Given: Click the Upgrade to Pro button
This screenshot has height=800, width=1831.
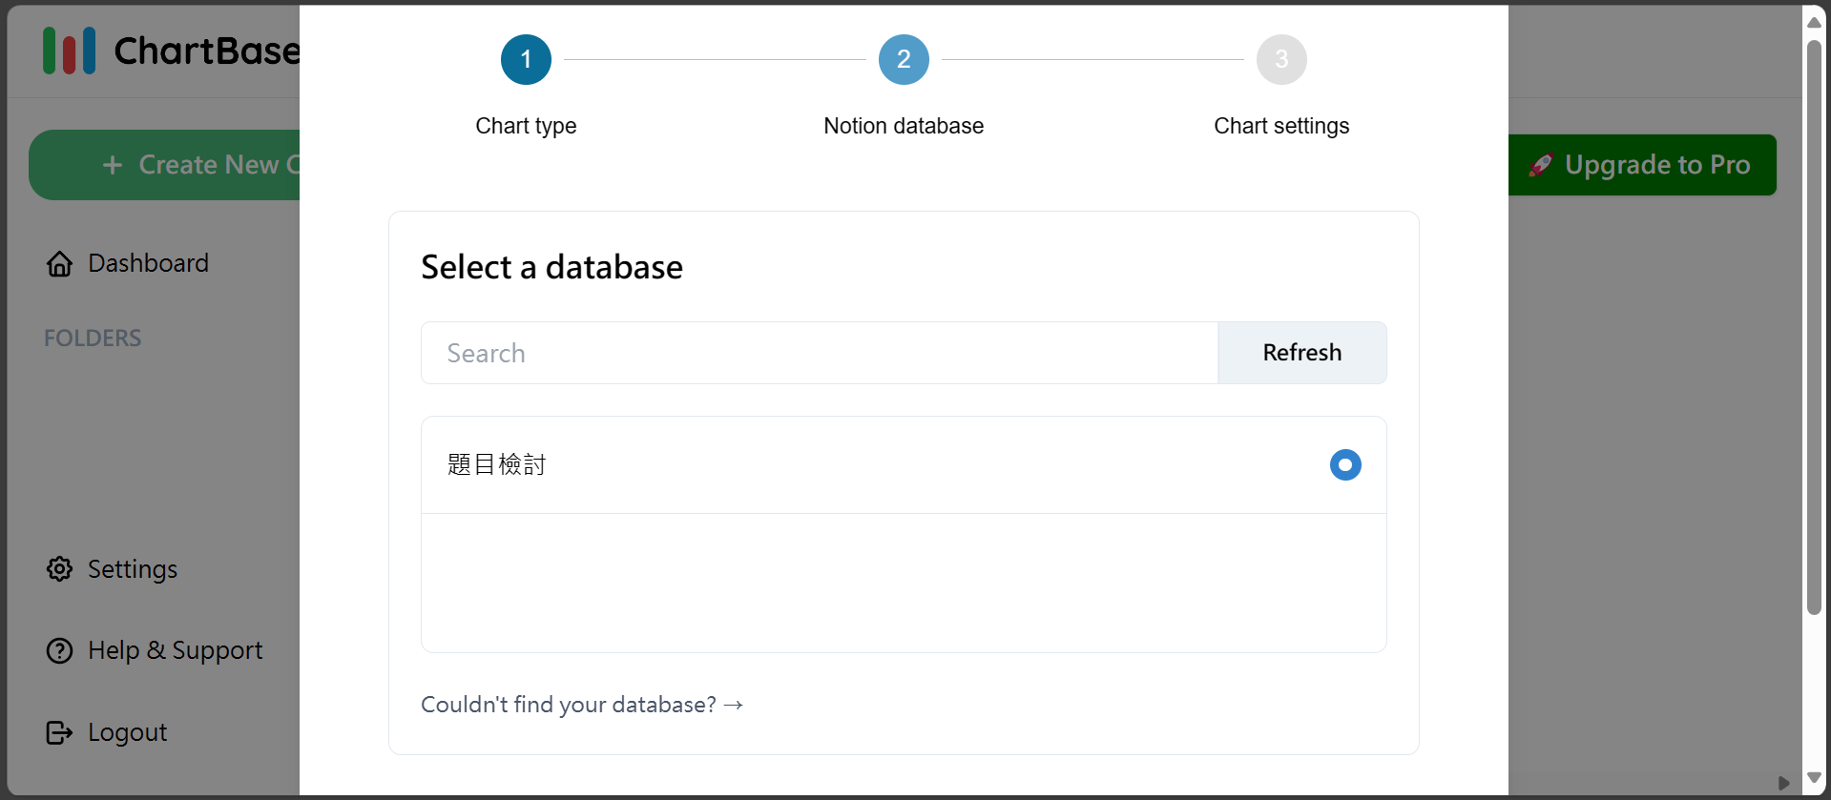Looking at the screenshot, I should coord(1642,165).
